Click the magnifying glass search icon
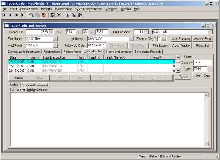The image size is (220, 160). [x=31, y=15]
